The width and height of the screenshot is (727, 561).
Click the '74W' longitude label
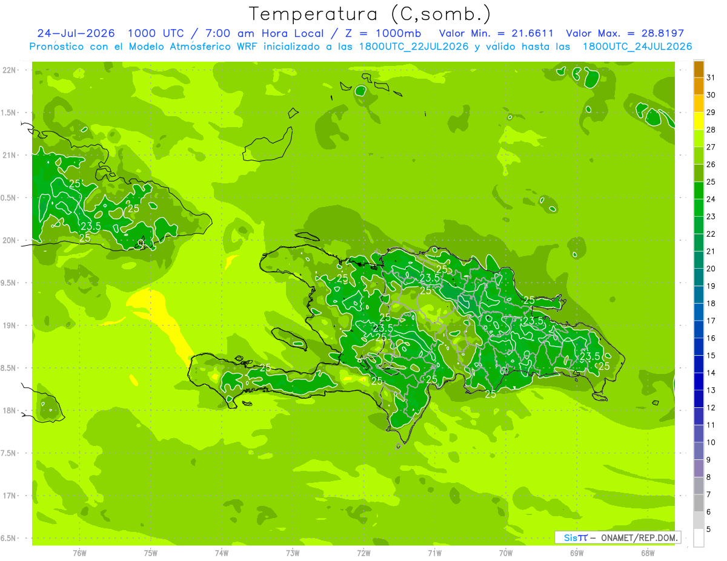pos(222,553)
